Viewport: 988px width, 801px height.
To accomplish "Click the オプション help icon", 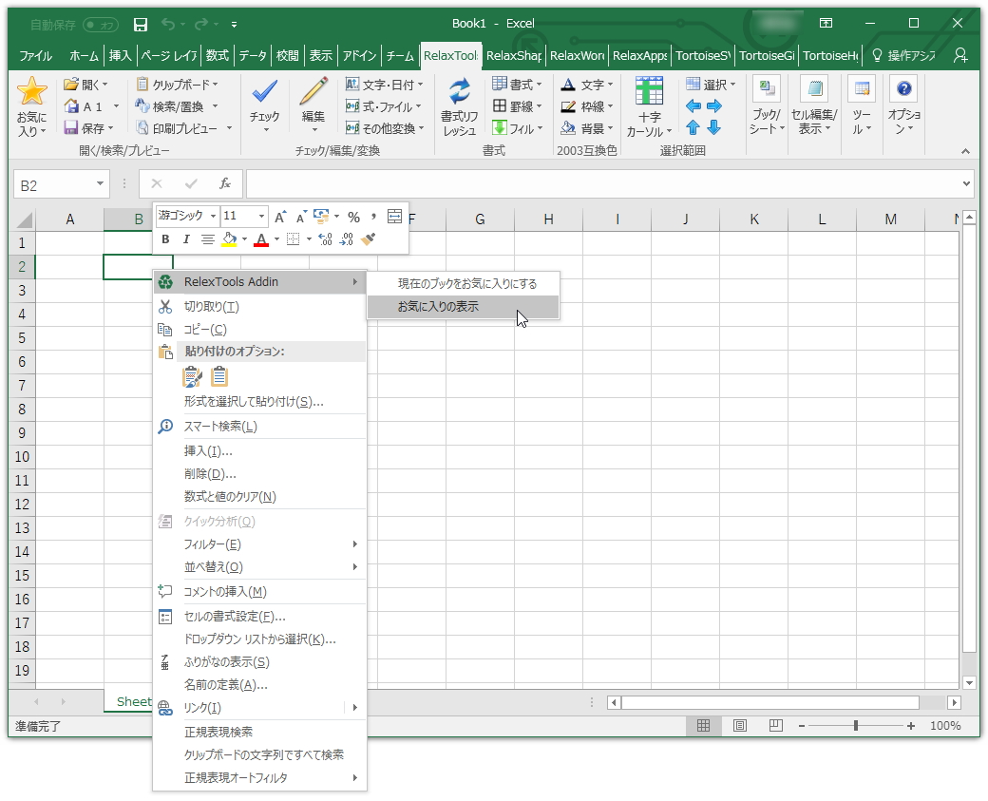I will click(903, 89).
